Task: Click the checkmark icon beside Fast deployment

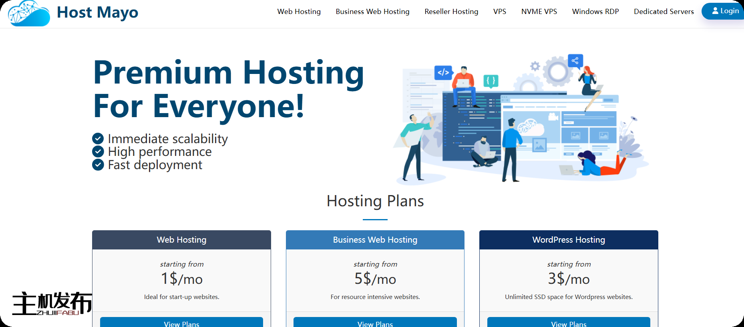Action: (x=98, y=165)
